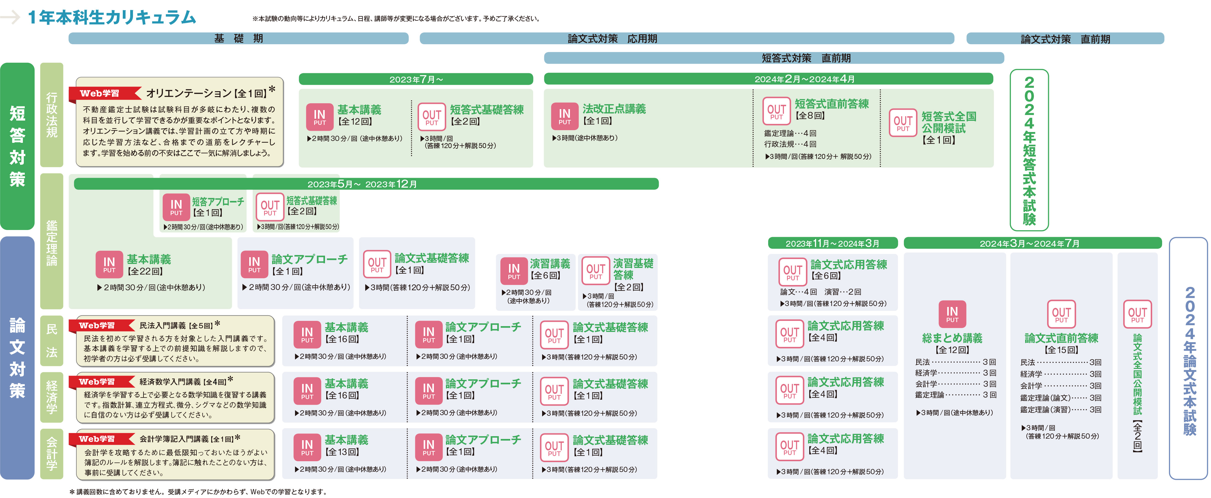Viewport: 1211px width, 498px height.
Task: Click the OUT PUT icon beside 短答式全国公開模試
Action: [903, 123]
